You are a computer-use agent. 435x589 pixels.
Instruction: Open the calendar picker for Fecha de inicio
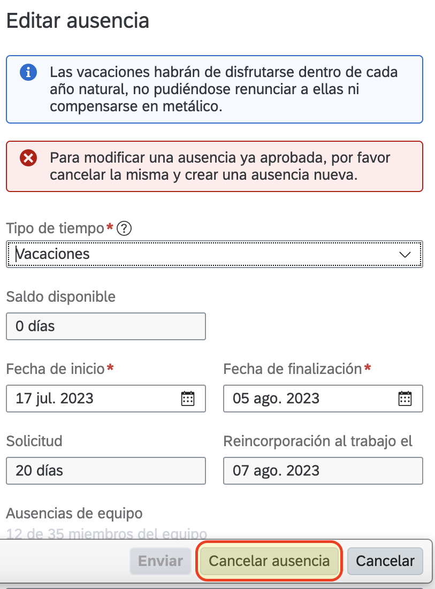[x=188, y=399]
